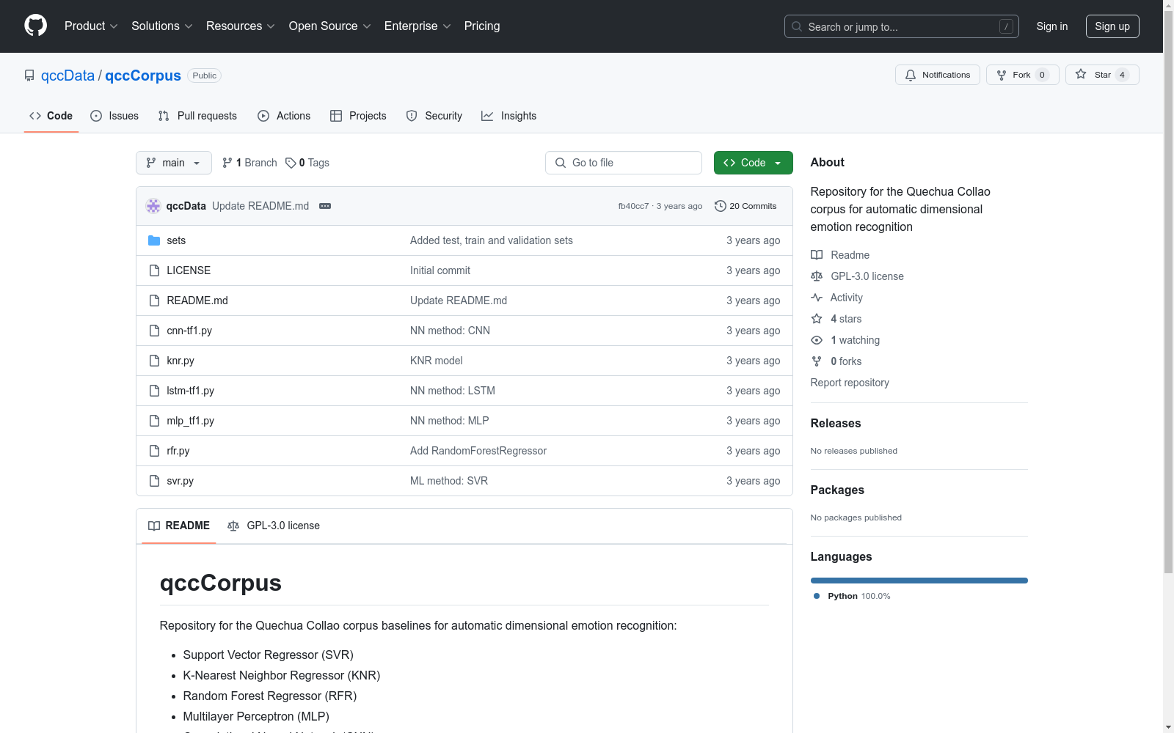The image size is (1174, 733).
Task: Open the main branch selector dropdown
Action: click(174, 163)
